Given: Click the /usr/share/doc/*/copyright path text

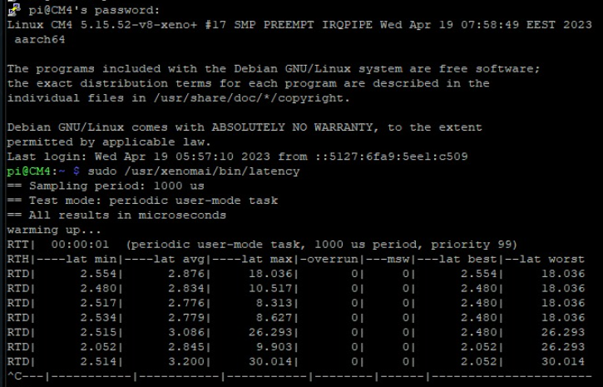Looking at the screenshot, I should pos(251,98).
